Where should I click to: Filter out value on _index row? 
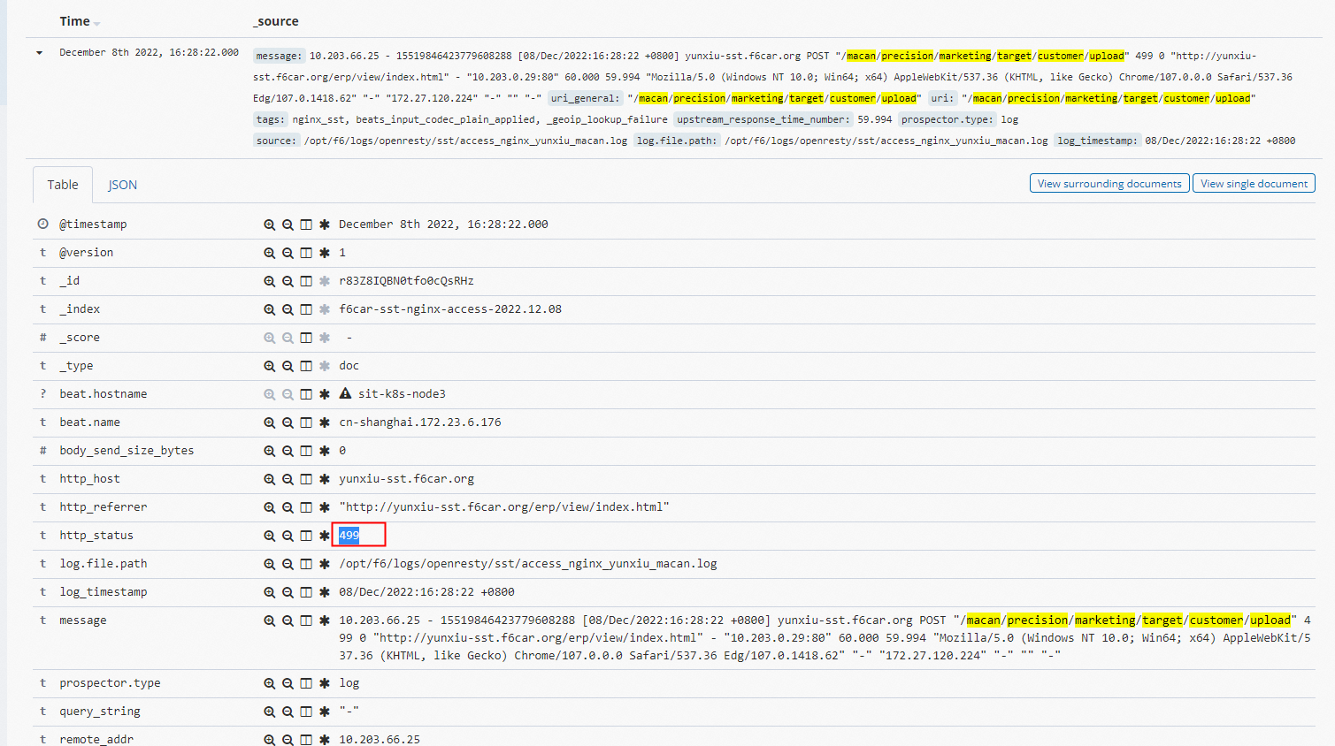[x=288, y=309]
